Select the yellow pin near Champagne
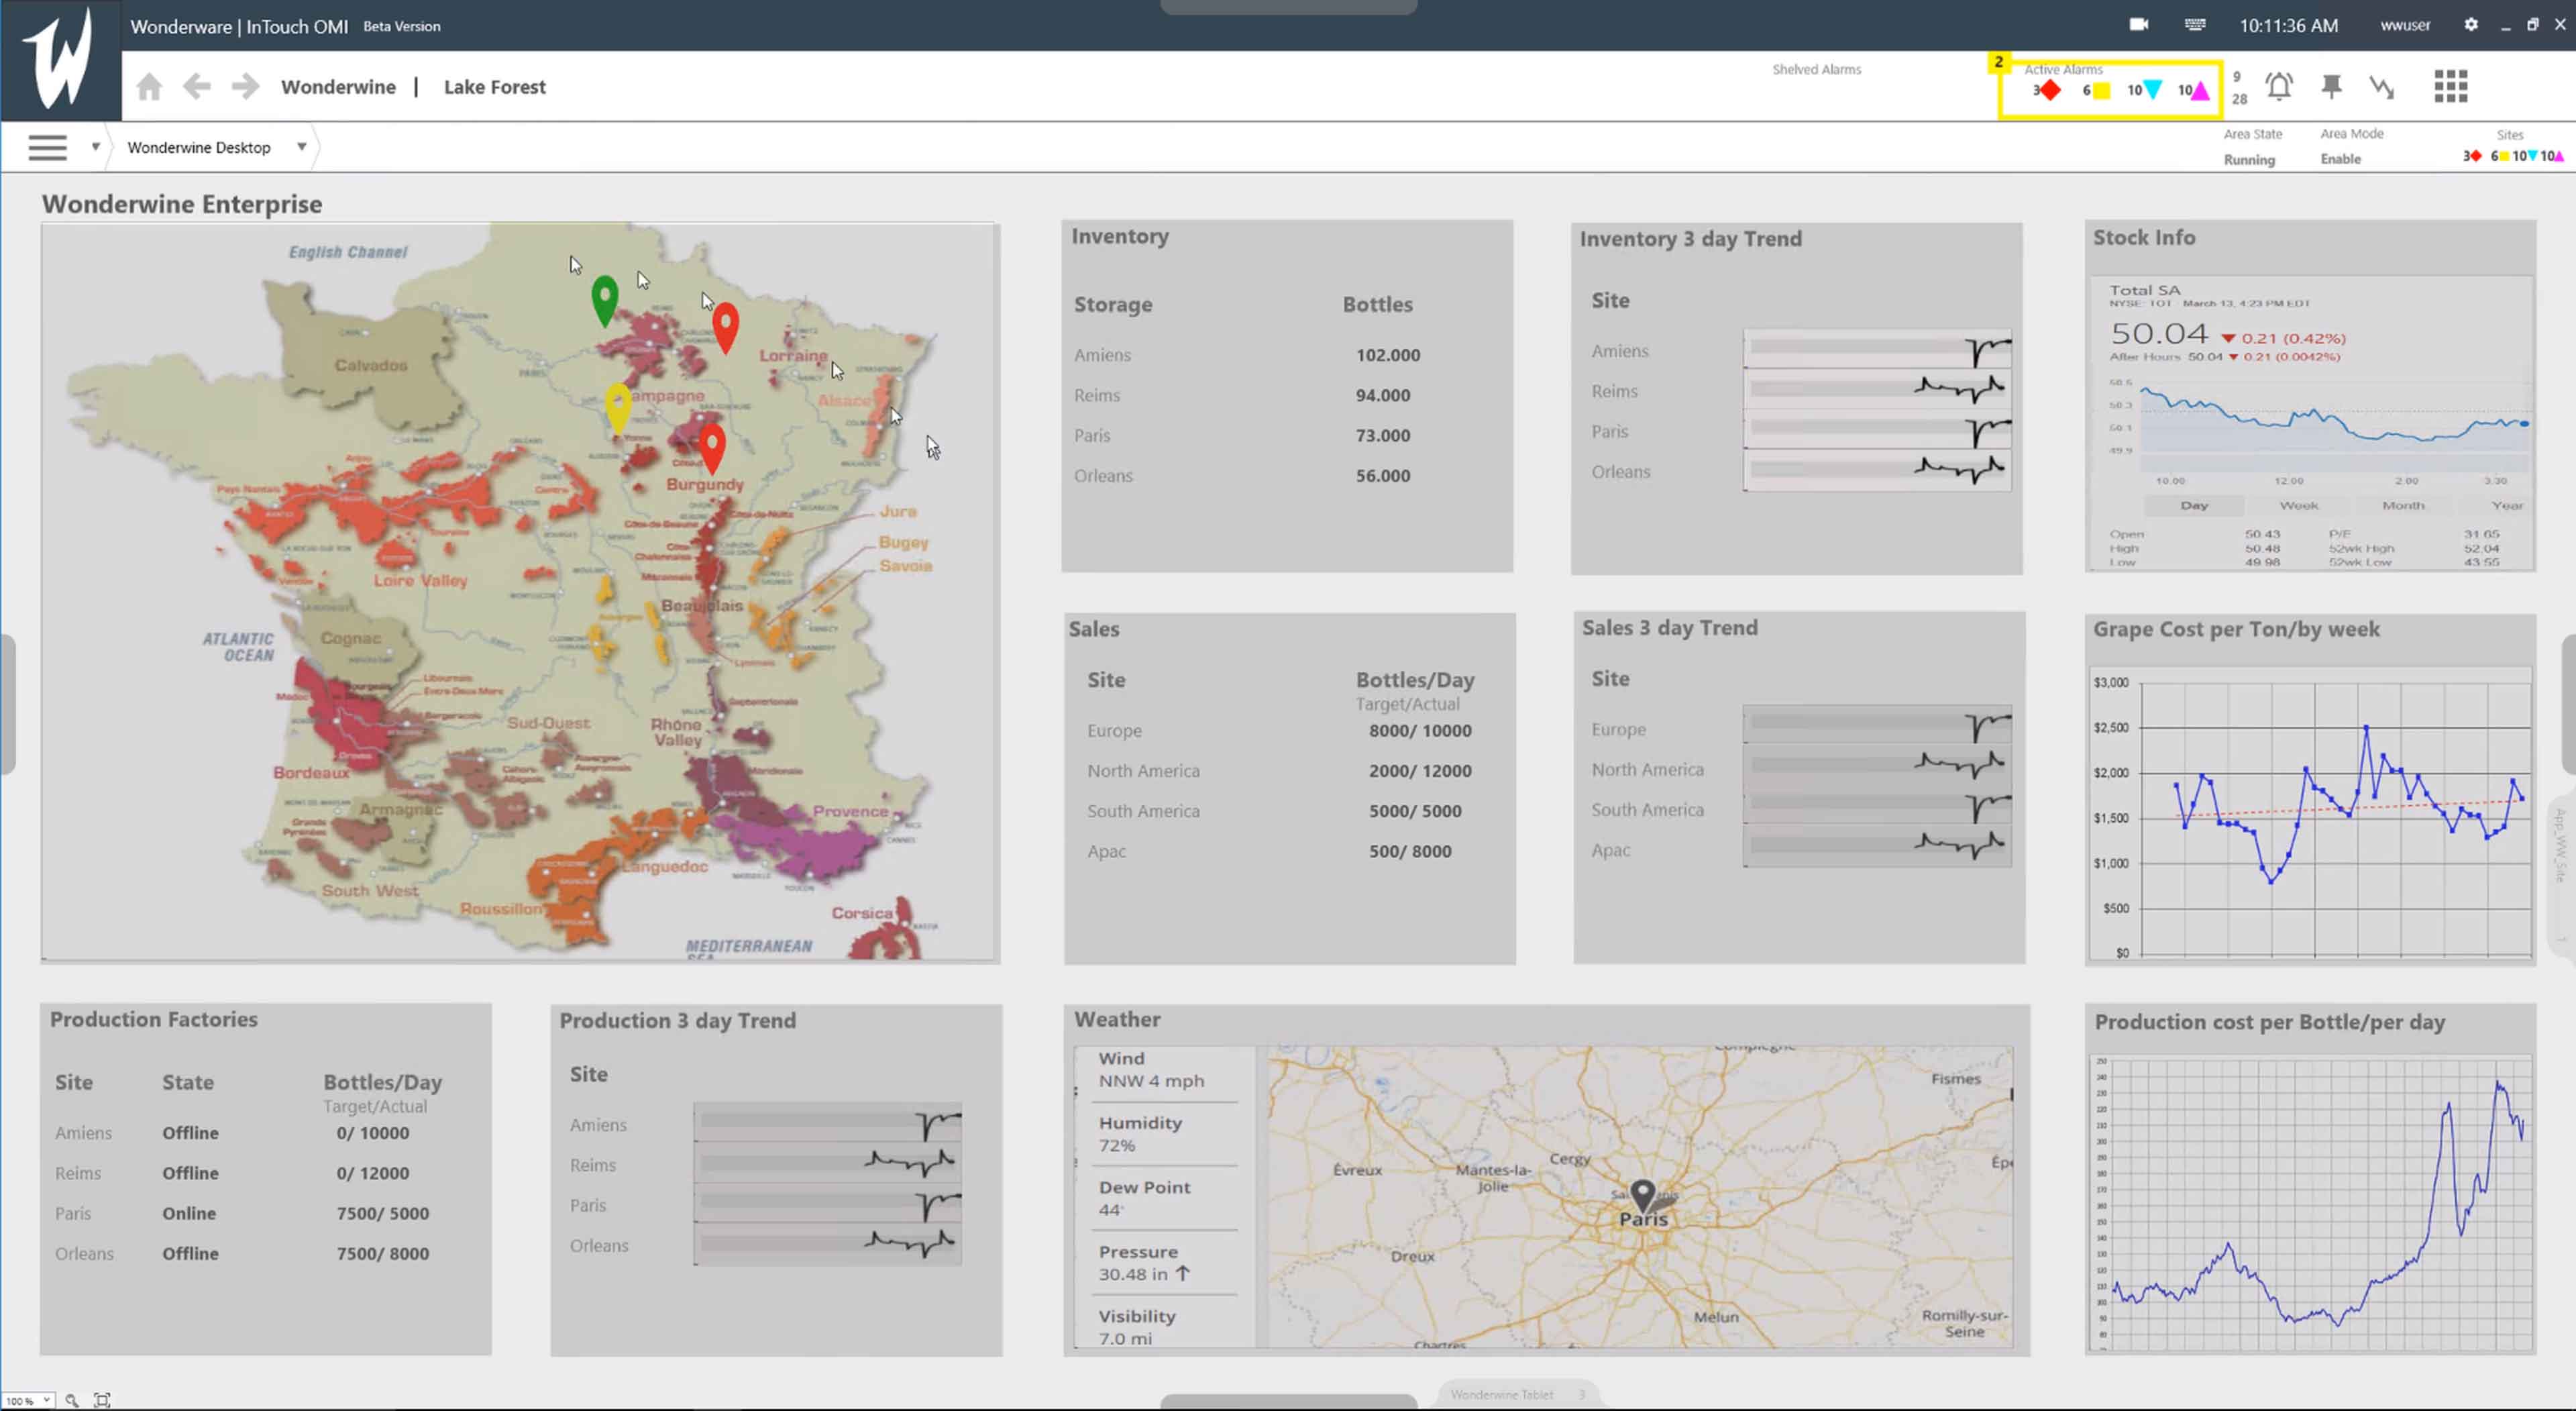The width and height of the screenshot is (2576, 1411). [618, 408]
